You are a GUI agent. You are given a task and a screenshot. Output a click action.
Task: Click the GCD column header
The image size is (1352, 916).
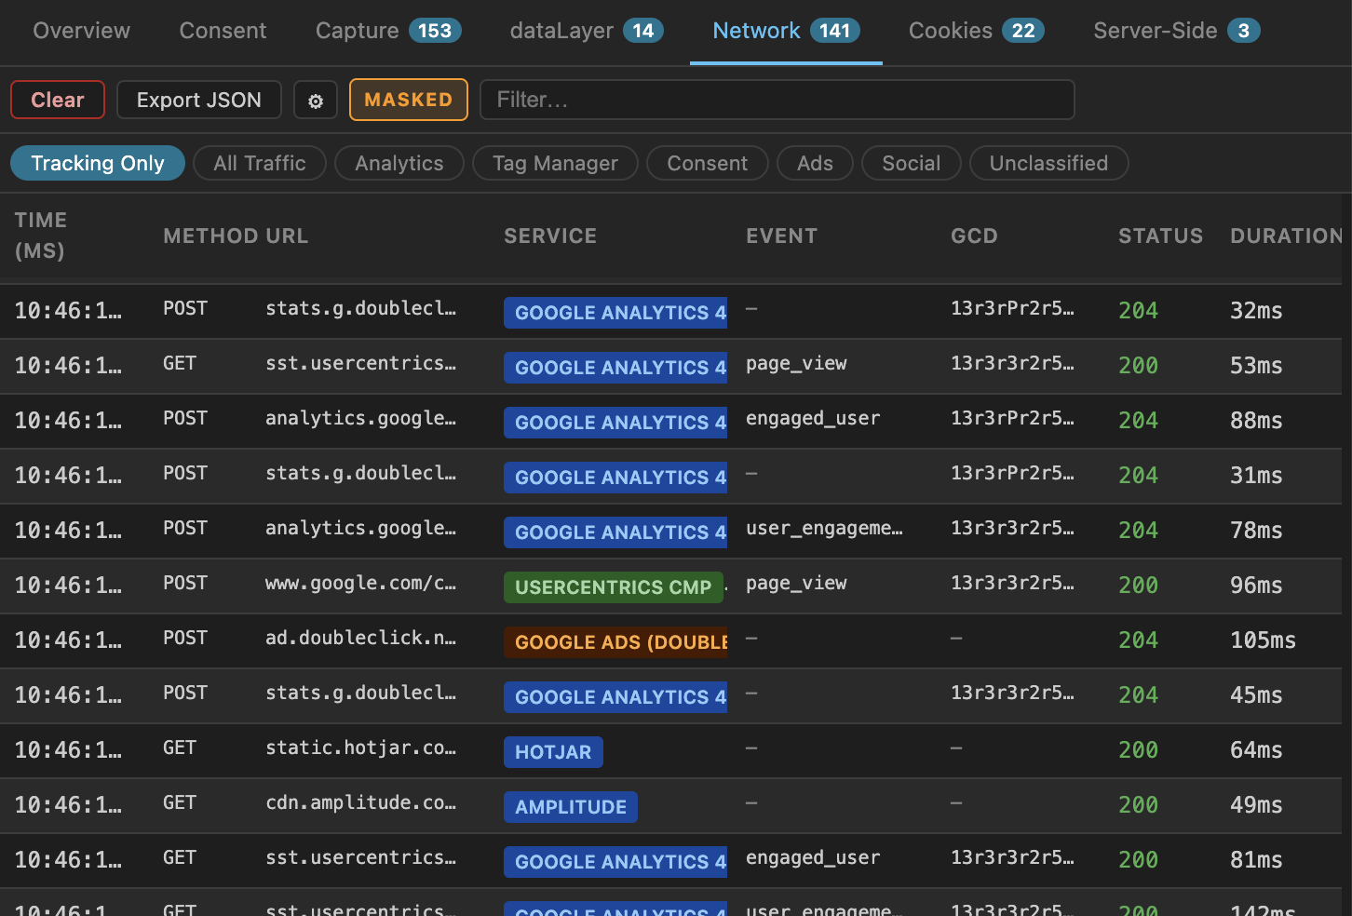pyautogui.click(x=974, y=236)
